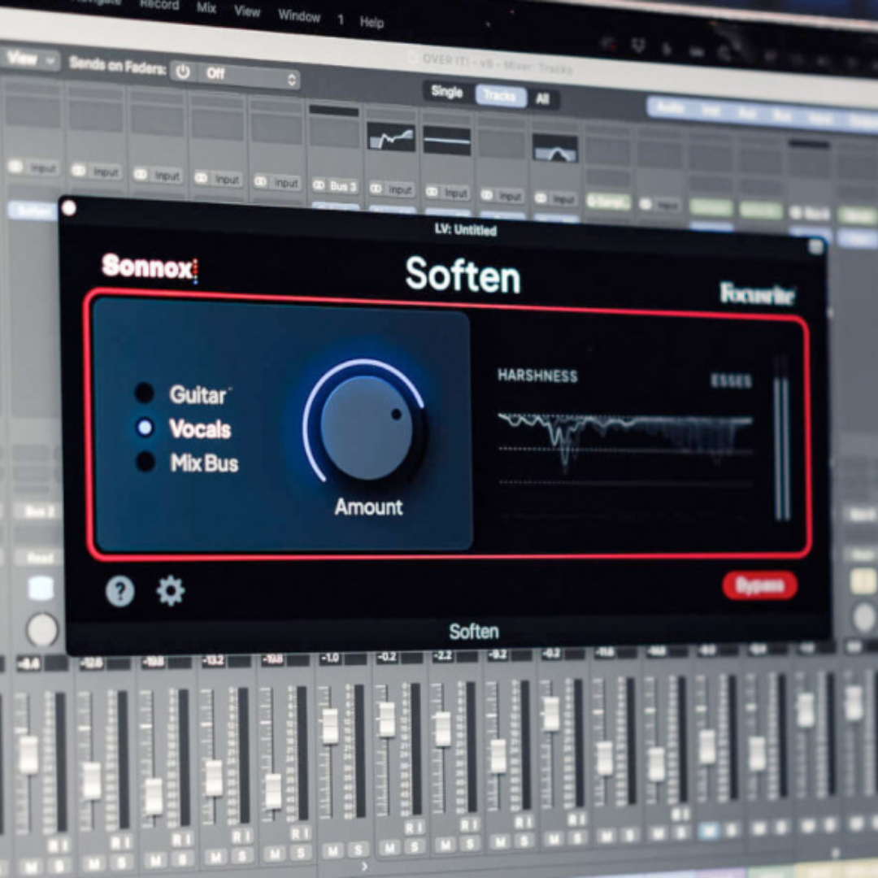
Task: Open the Window menu
Action: tap(299, 16)
